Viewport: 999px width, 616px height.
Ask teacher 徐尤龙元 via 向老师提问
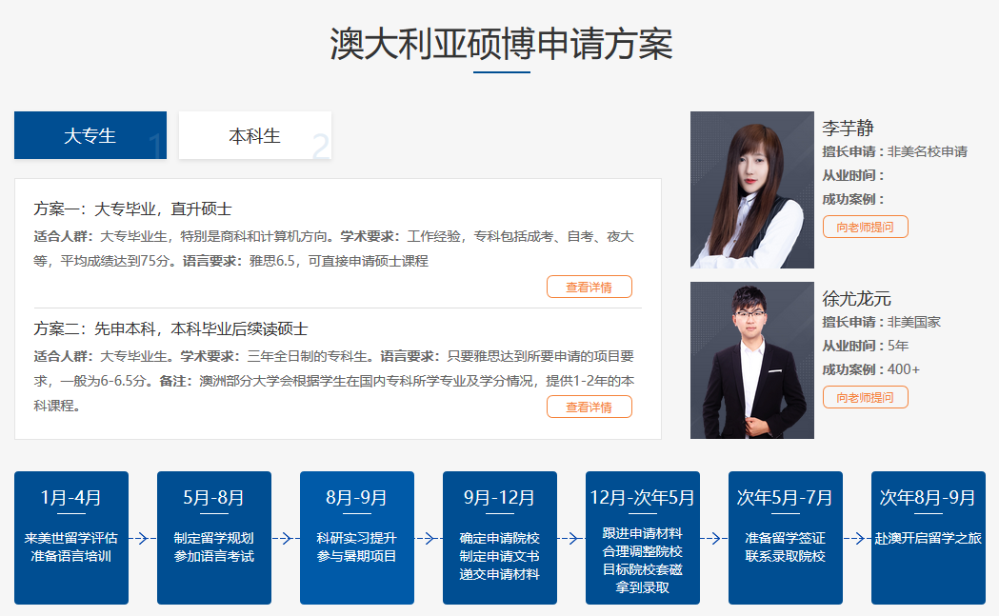tap(866, 398)
